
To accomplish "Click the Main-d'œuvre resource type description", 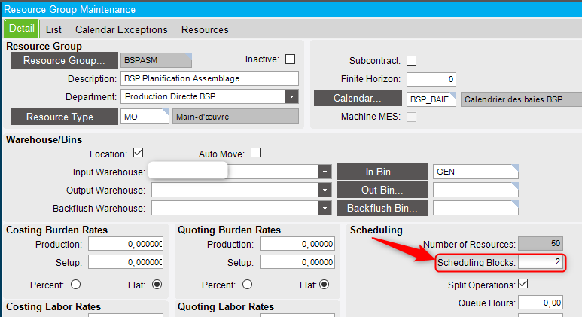I will tap(236, 117).
